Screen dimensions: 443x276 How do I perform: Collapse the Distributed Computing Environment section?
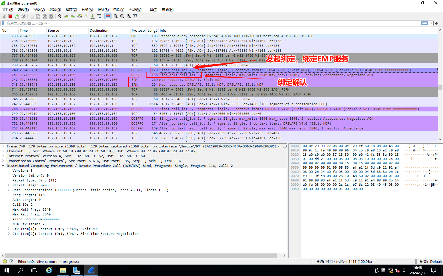click(x=3, y=166)
